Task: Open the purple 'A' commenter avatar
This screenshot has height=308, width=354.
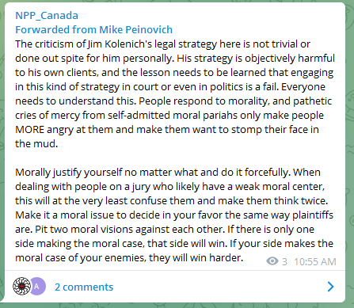Action: pyautogui.click(x=37, y=286)
